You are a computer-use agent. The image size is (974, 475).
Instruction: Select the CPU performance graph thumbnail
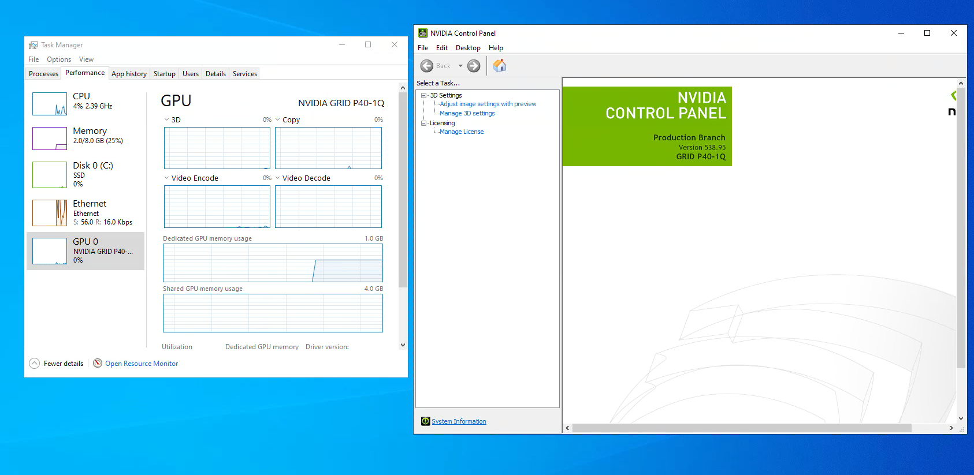(x=50, y=104)
